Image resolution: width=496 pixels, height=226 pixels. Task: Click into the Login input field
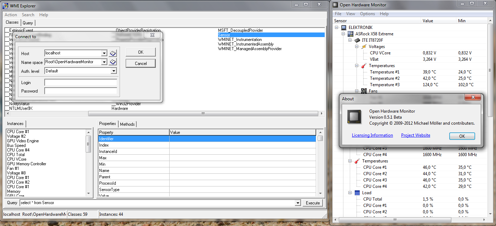click(81, 83)
